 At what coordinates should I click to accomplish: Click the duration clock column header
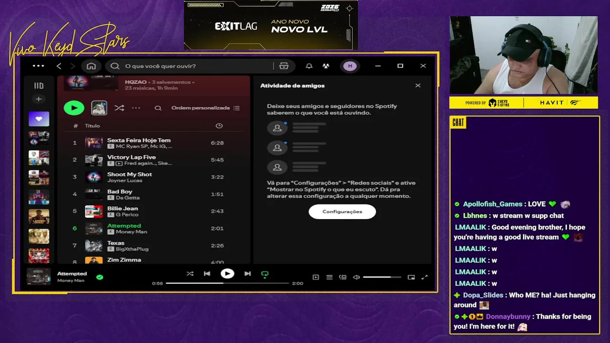(x=219, y=126)
